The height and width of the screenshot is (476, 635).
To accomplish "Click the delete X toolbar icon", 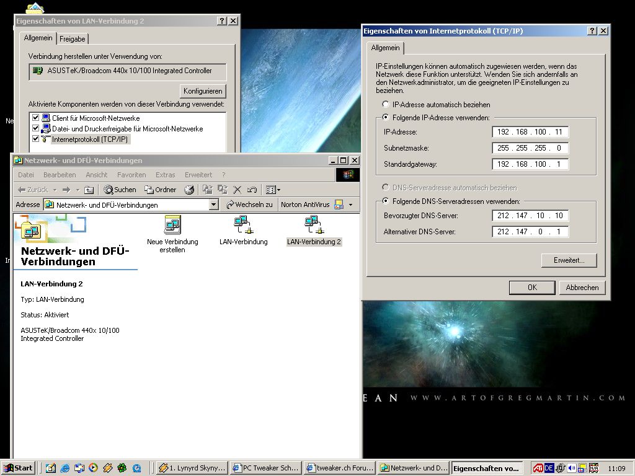I will (x=237, y=190).
